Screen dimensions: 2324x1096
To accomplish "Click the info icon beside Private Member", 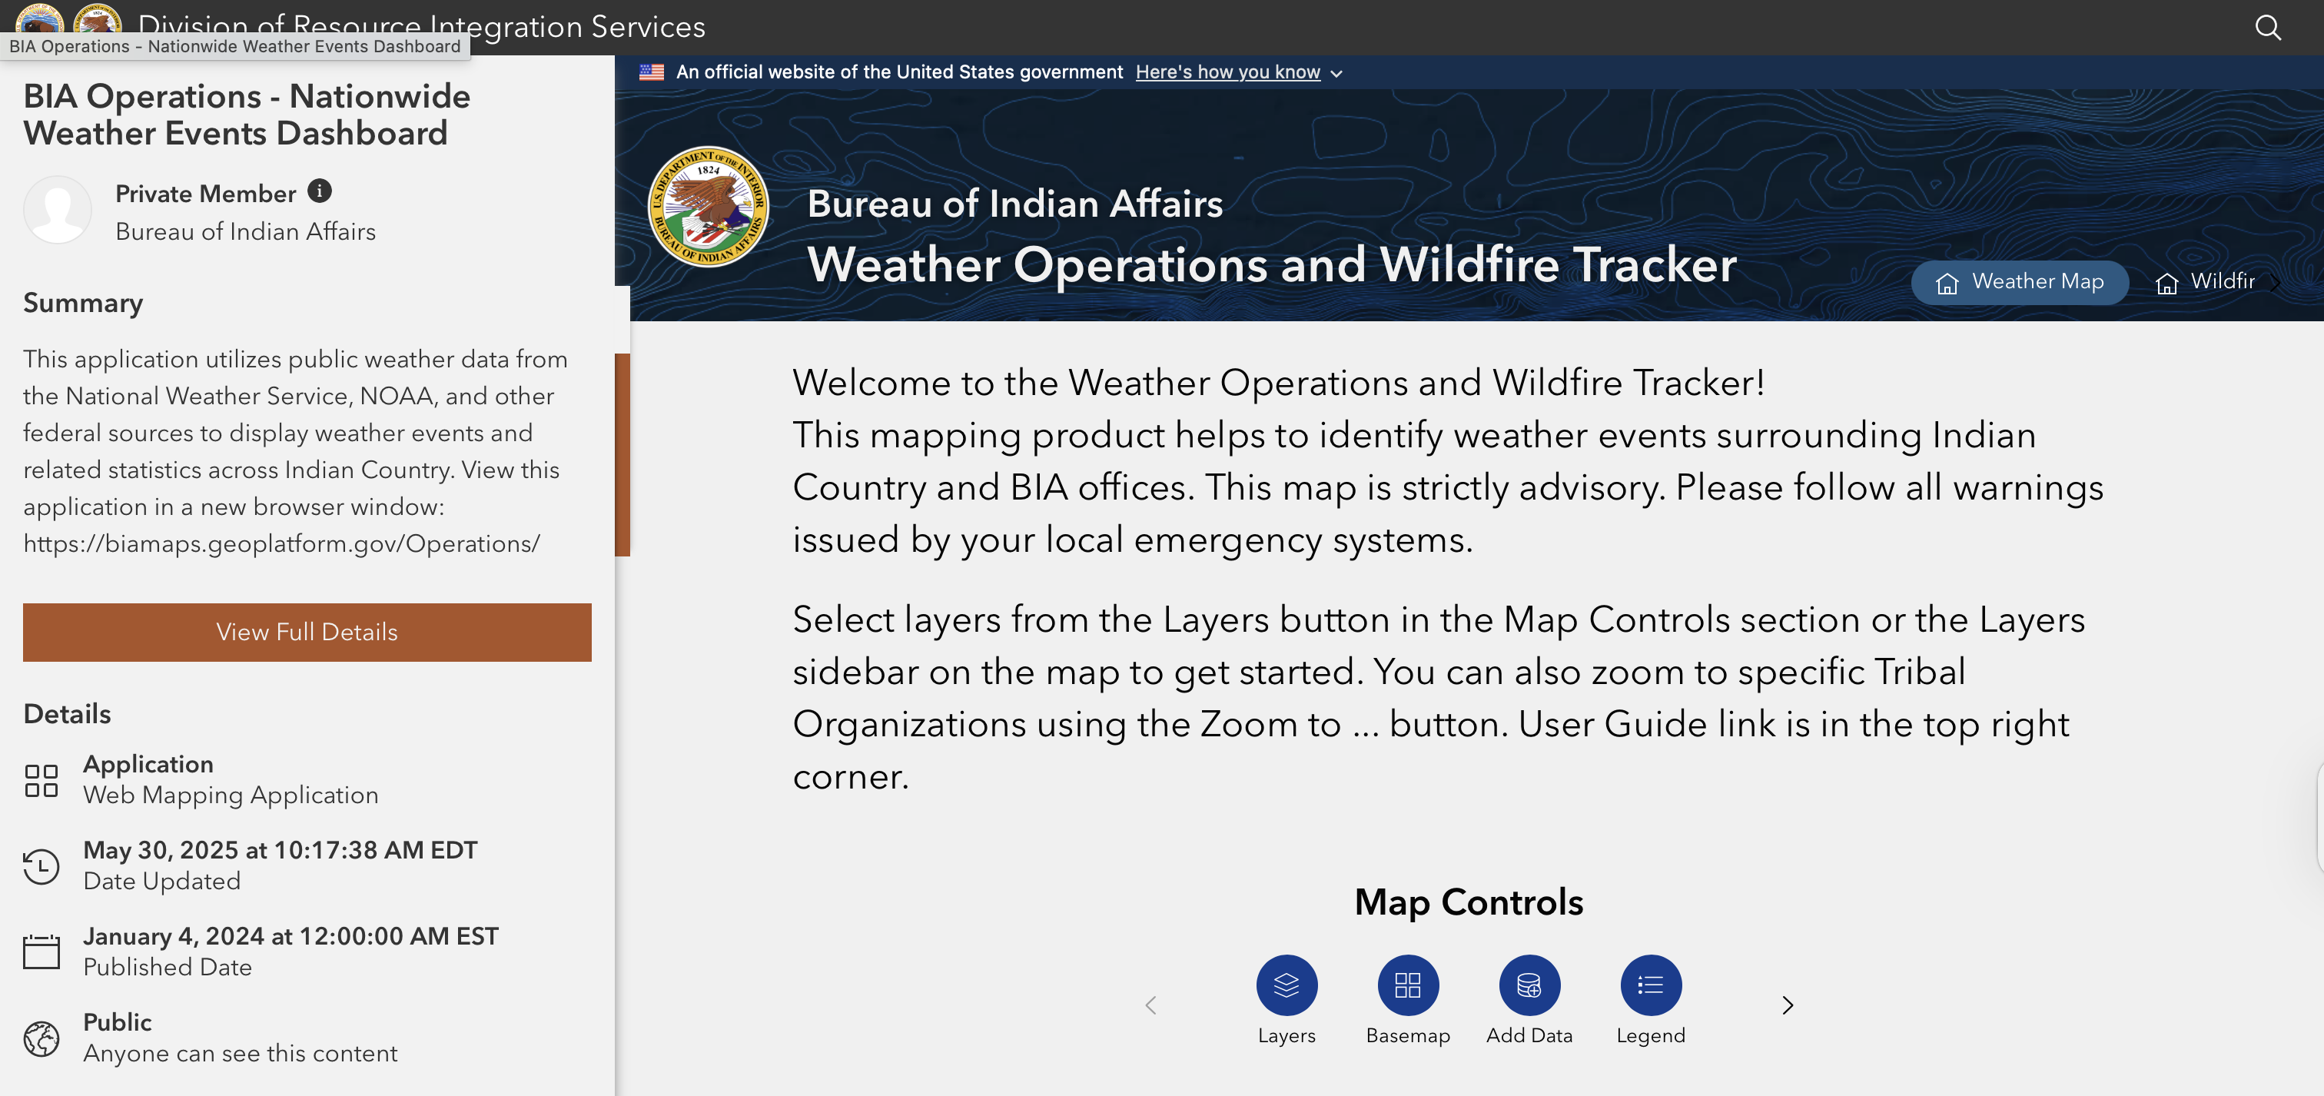I will [x=320, y=191].
